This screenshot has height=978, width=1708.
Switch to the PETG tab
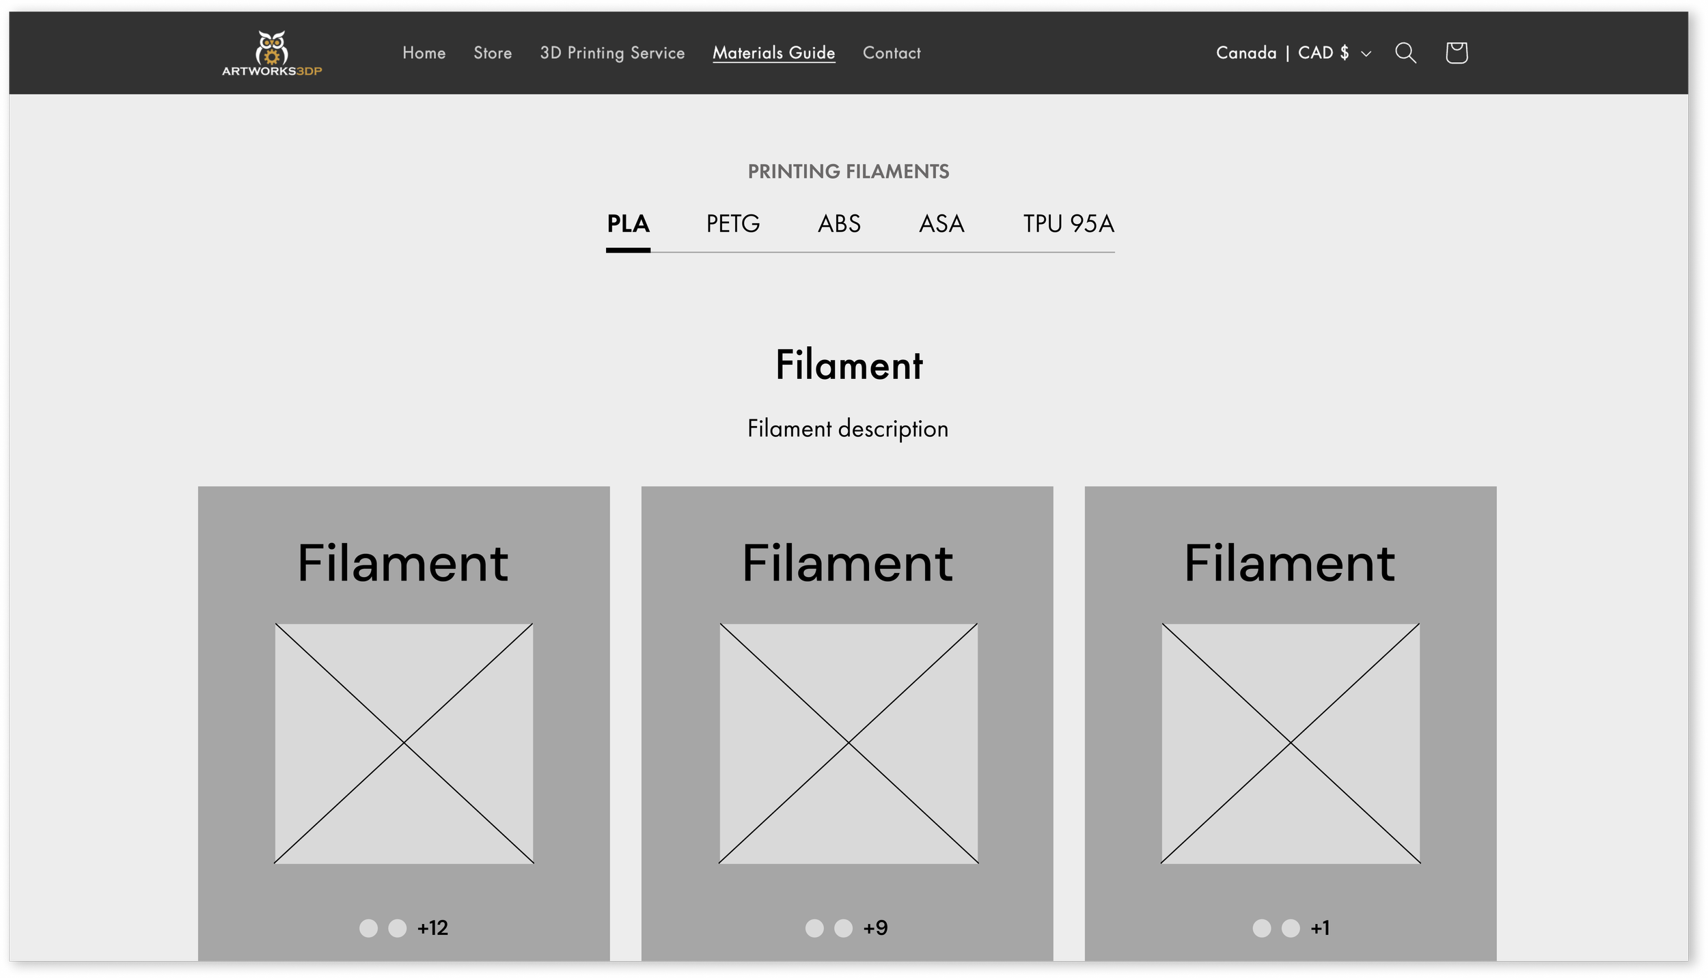[732, 224]
